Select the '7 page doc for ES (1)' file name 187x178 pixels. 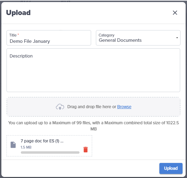click(x=42, y=141)
